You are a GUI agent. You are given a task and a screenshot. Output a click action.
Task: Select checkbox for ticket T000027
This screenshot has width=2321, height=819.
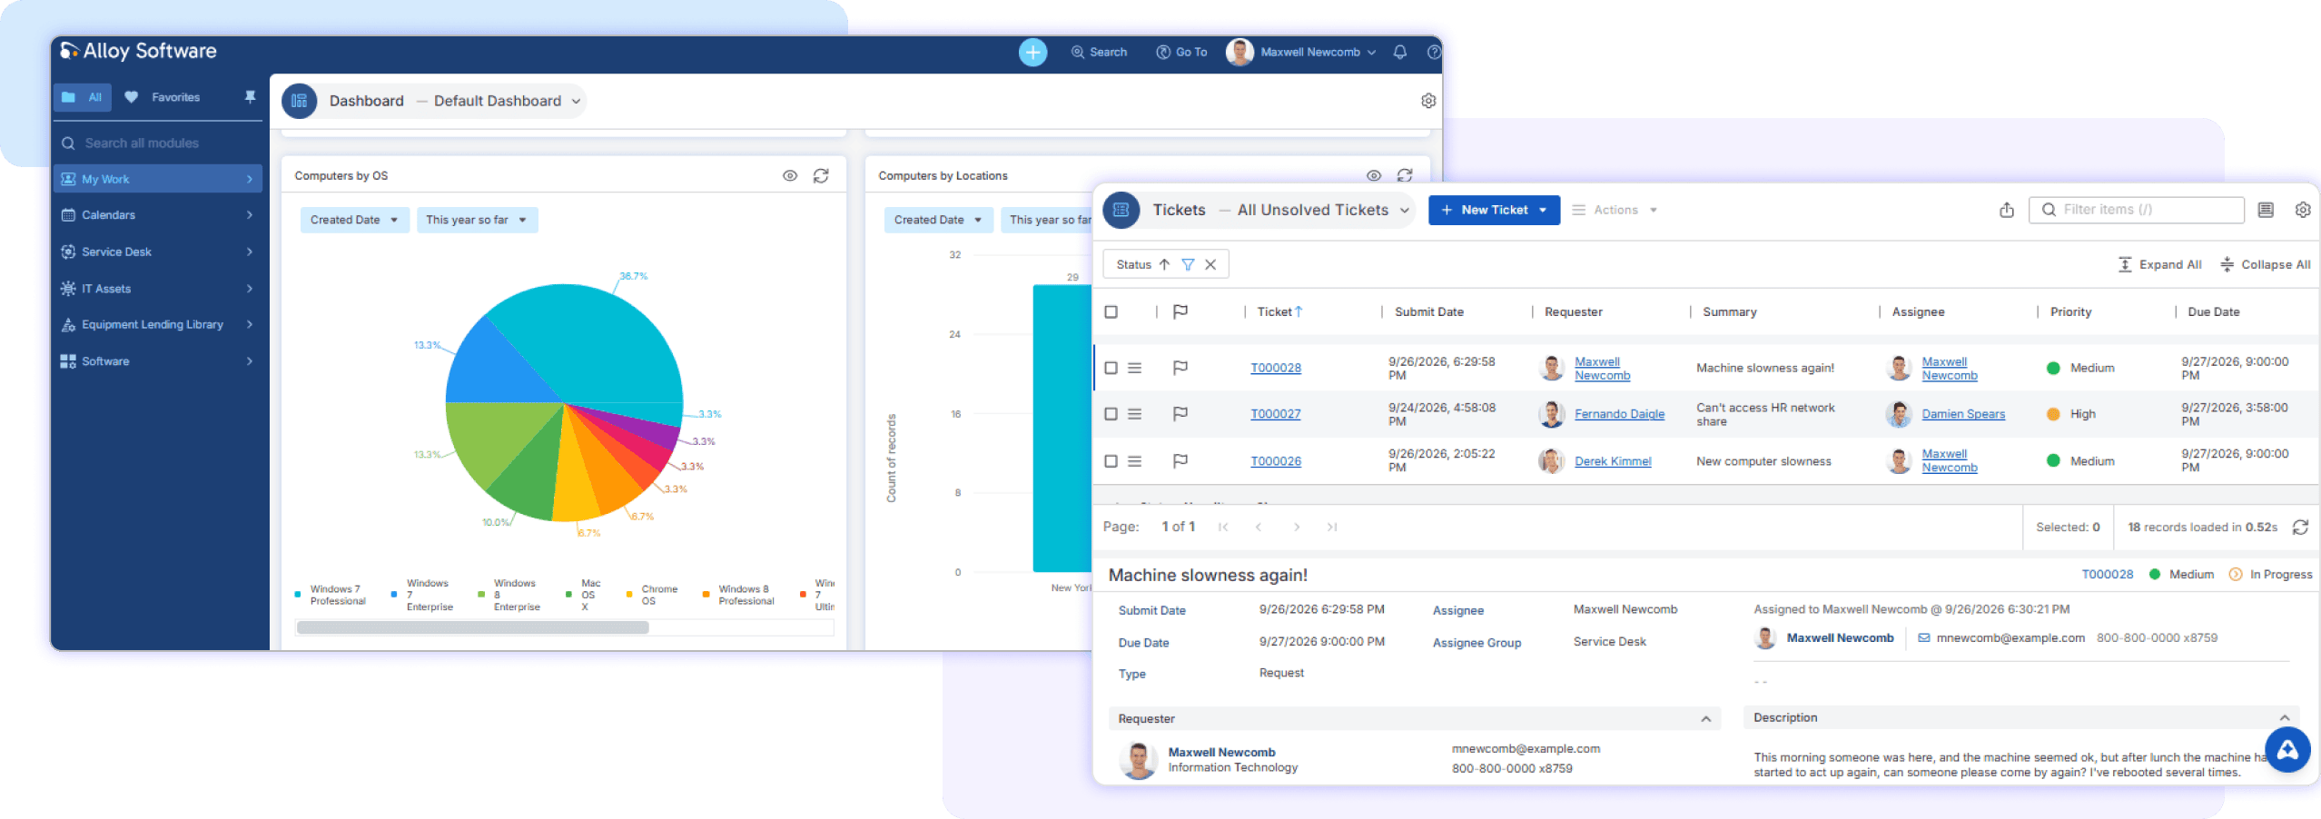(1111, 414)
